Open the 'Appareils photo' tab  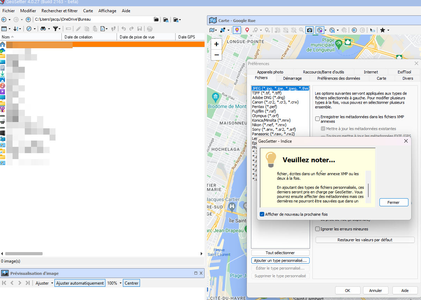click(x=270, y=72)
